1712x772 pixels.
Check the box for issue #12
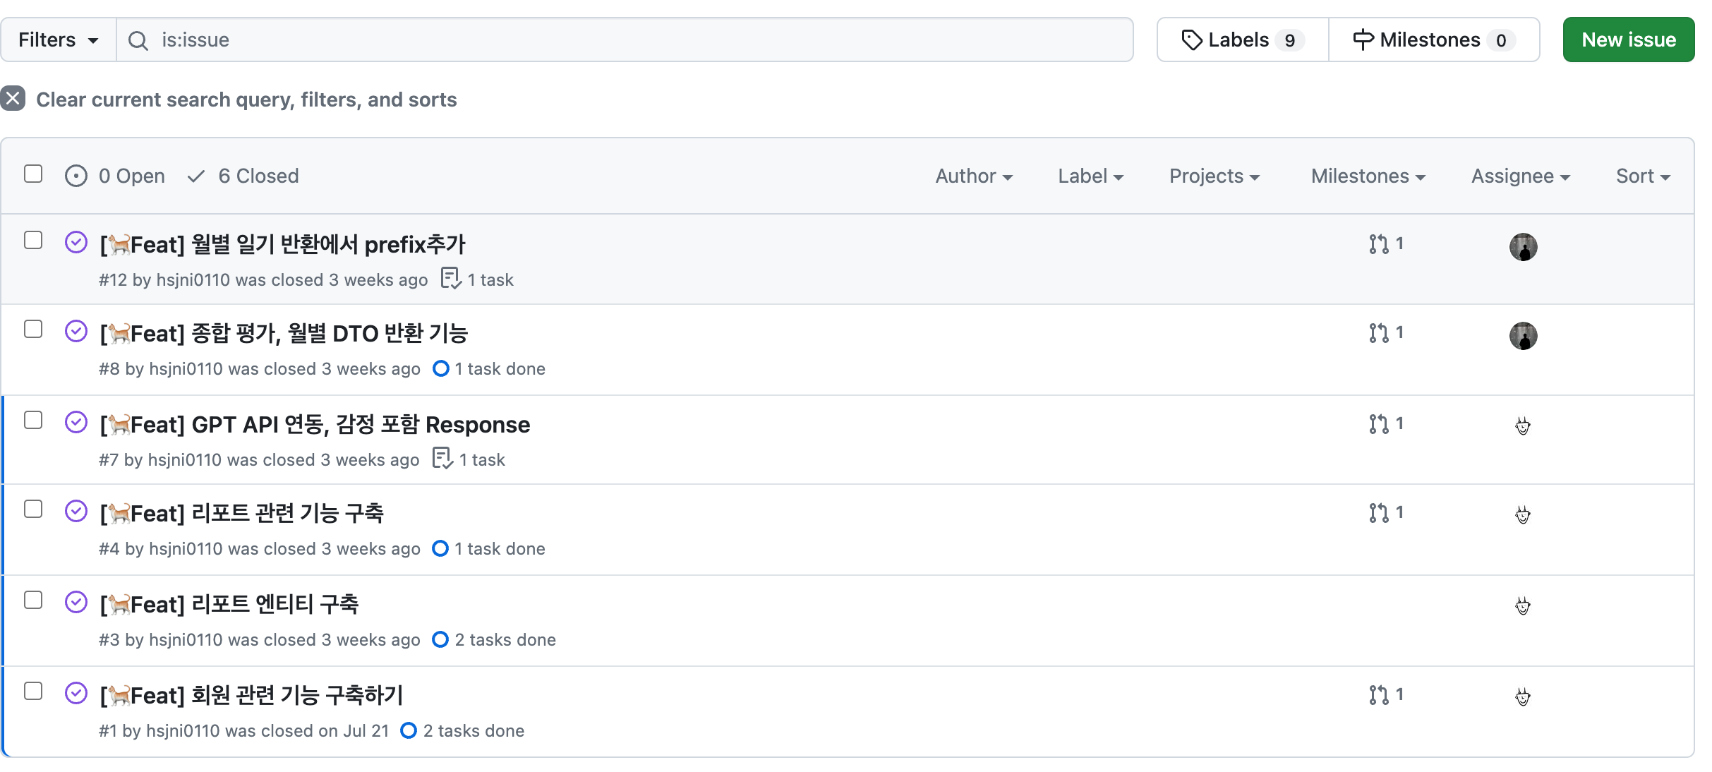point(33,241)
